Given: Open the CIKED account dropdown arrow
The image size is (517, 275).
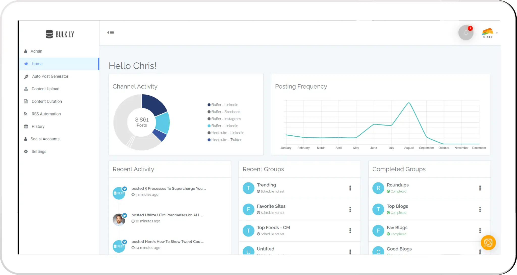Looking at the screenshot, I should [x=497, y=33].
